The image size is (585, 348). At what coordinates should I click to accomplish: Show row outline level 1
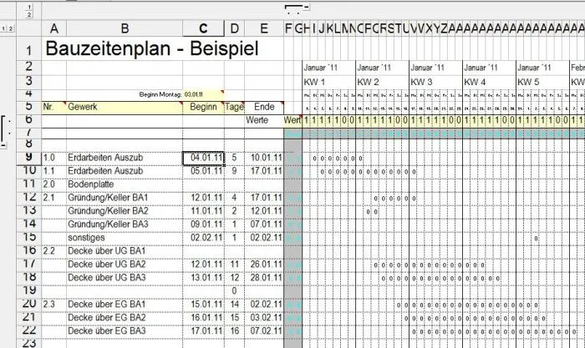coord(3,28)
